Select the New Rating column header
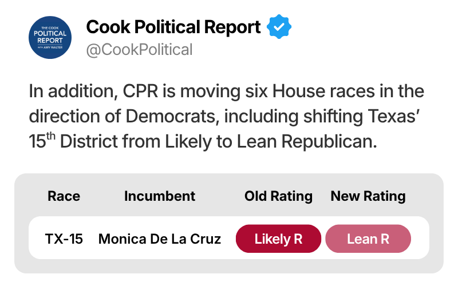This screenshot has height=286, width=458. point(368,196)
